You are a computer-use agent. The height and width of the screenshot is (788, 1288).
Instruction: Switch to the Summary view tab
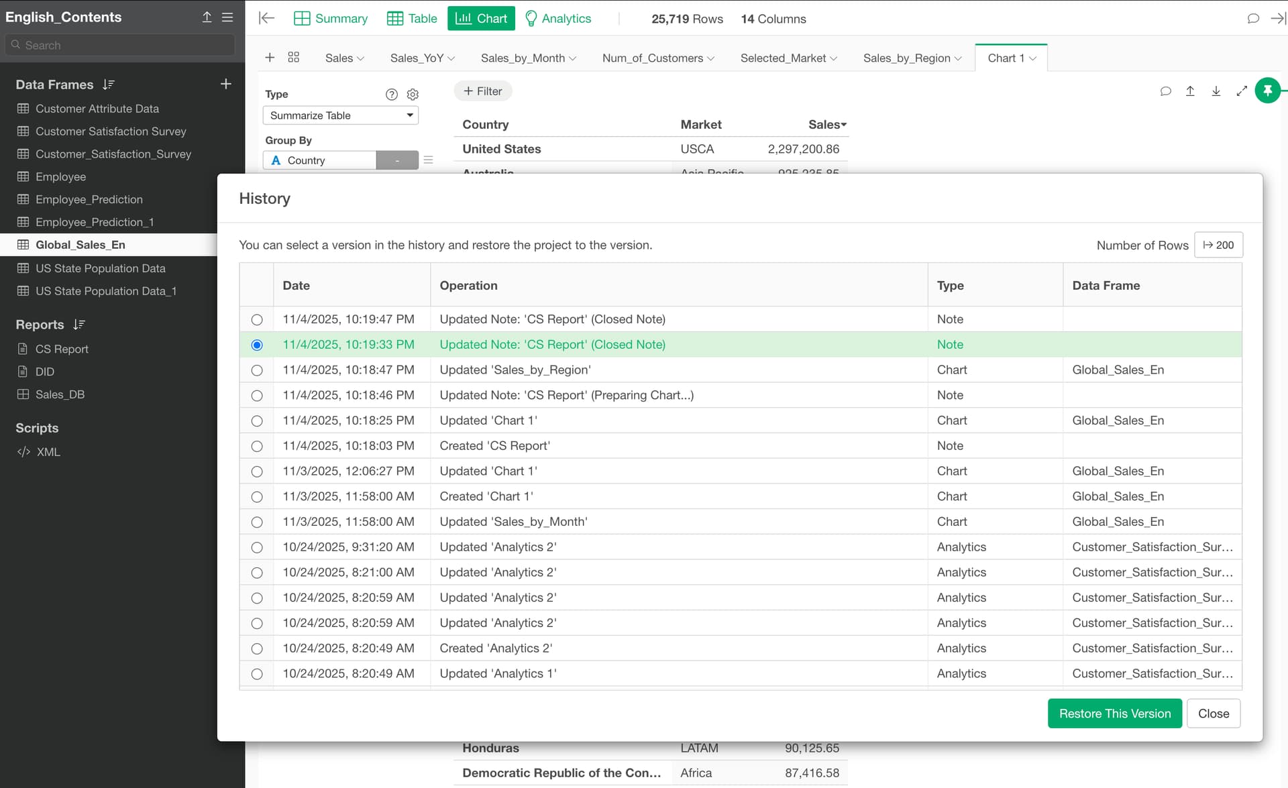(331, 18)
